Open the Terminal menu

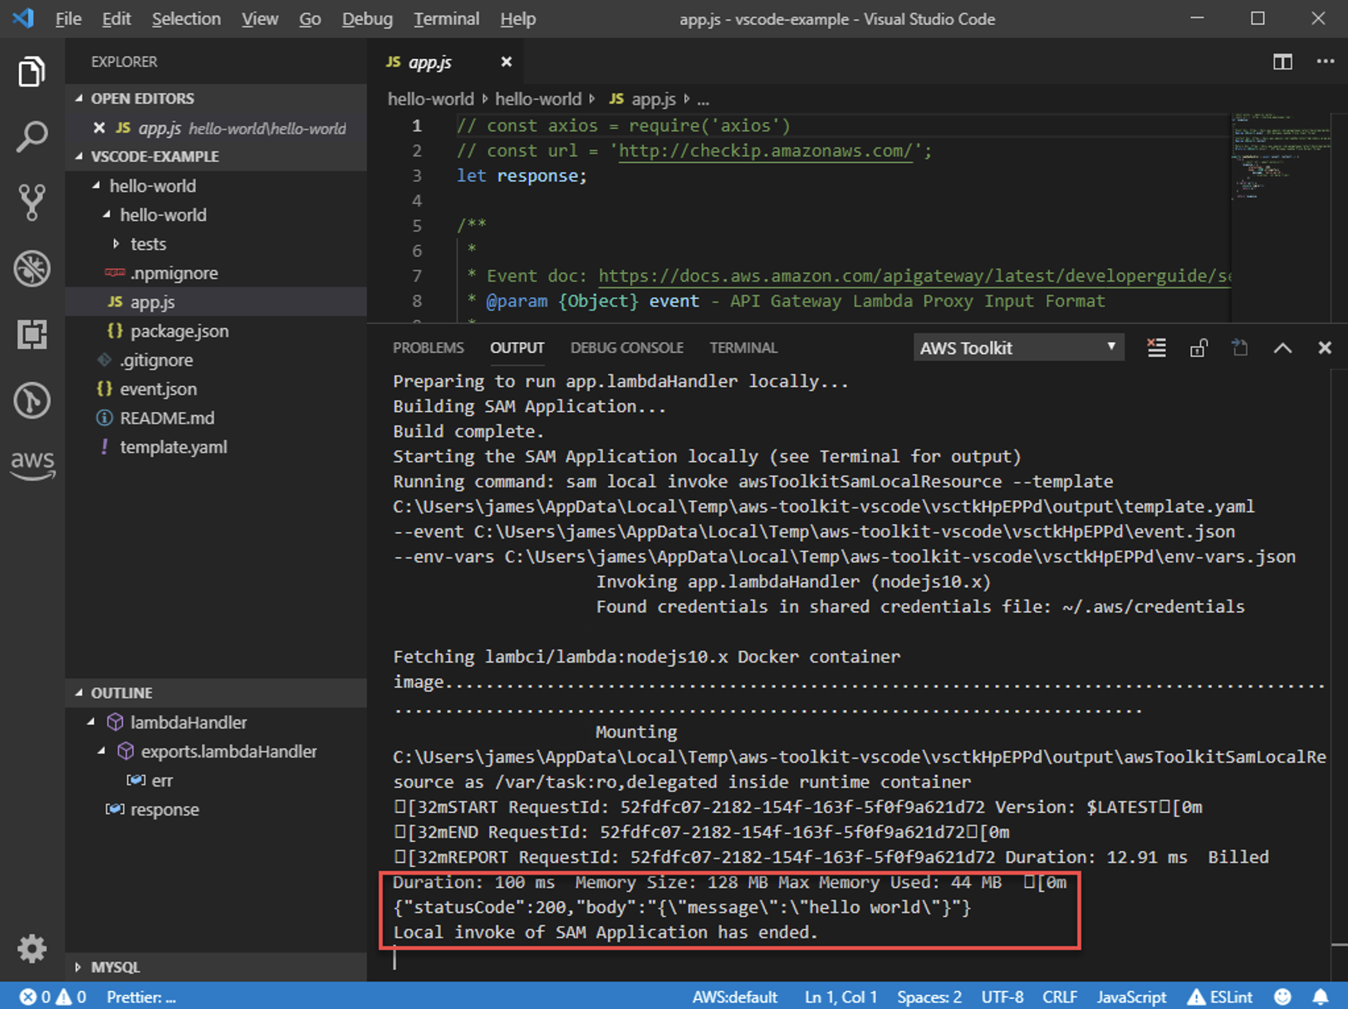tap(446, 18)
